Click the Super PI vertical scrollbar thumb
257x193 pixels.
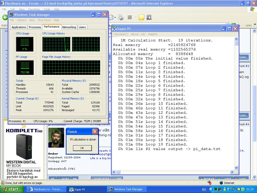point(236,43)
